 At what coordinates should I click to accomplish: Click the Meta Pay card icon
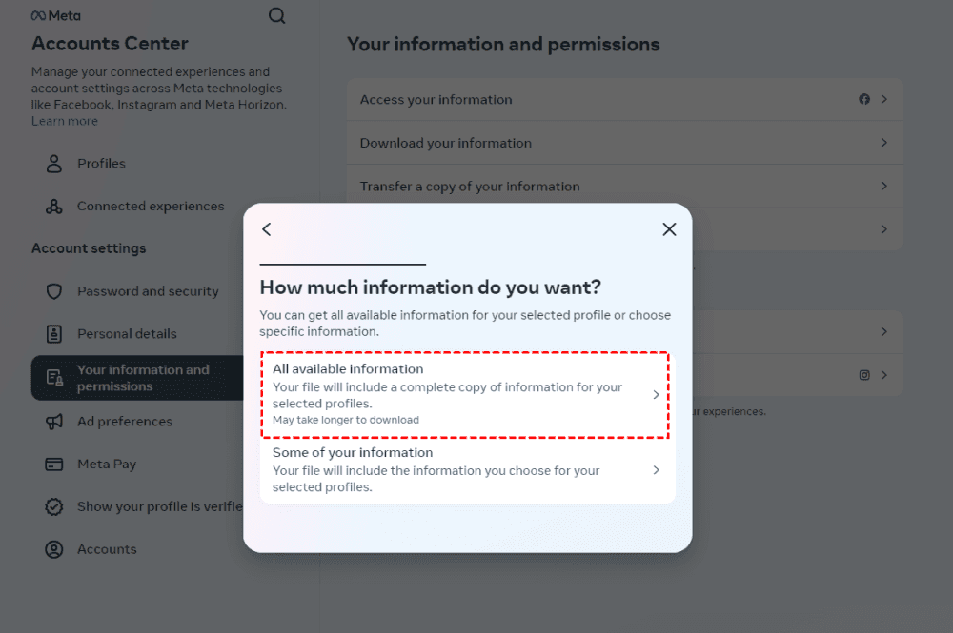coord(54,465)
